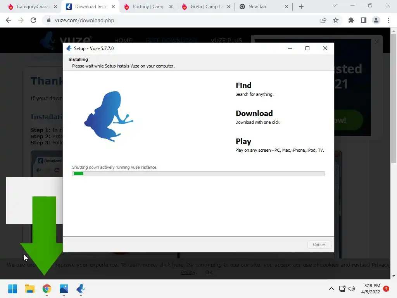Viewport: 397px width, 298px height.
Task: Close the New Tab browser tab
Action: [x=287, y=7]
